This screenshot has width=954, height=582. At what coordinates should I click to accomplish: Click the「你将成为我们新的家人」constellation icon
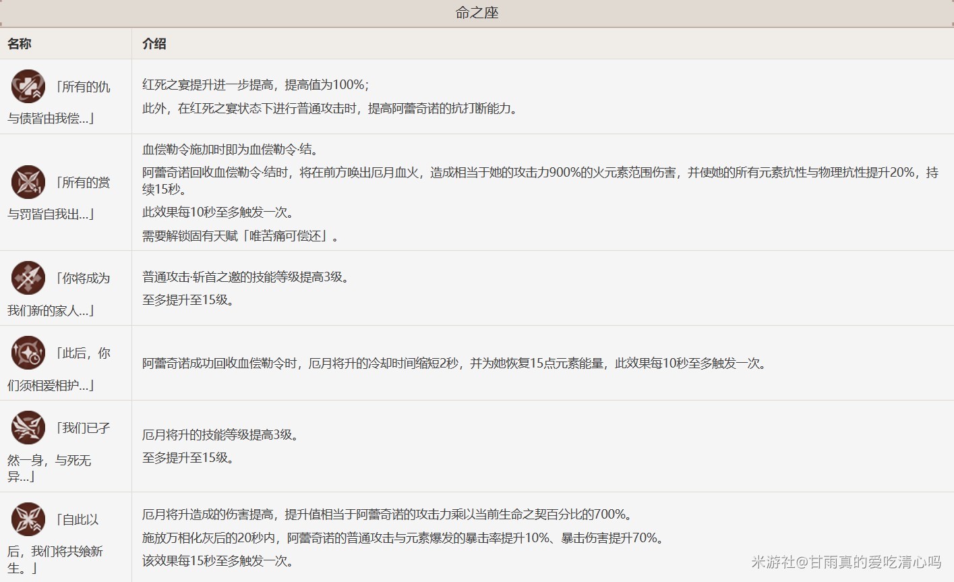[28, 278]
